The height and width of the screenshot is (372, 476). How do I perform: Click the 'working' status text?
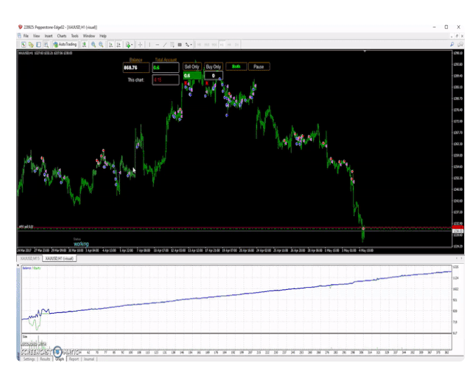click(81, 244)
